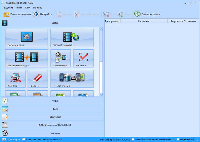Expand the Аудио category panel
200x142 pixels.
click(x=52, y=101)
